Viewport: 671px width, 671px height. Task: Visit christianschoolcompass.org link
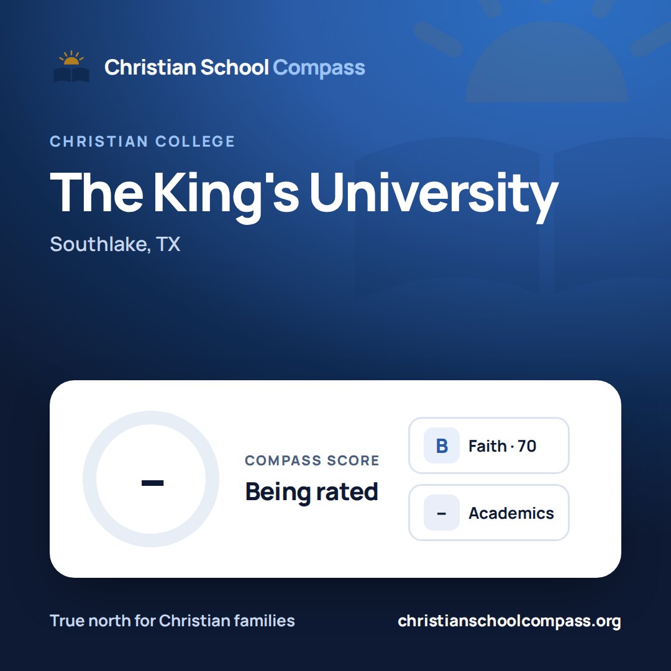[509, 621]
